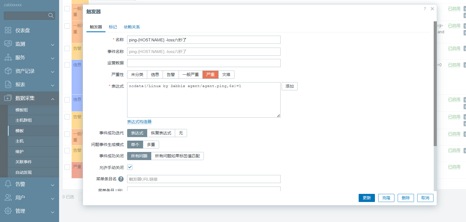Open 主机群组 in the sidebar
466x222 pixels.
[x=34, y=120]
